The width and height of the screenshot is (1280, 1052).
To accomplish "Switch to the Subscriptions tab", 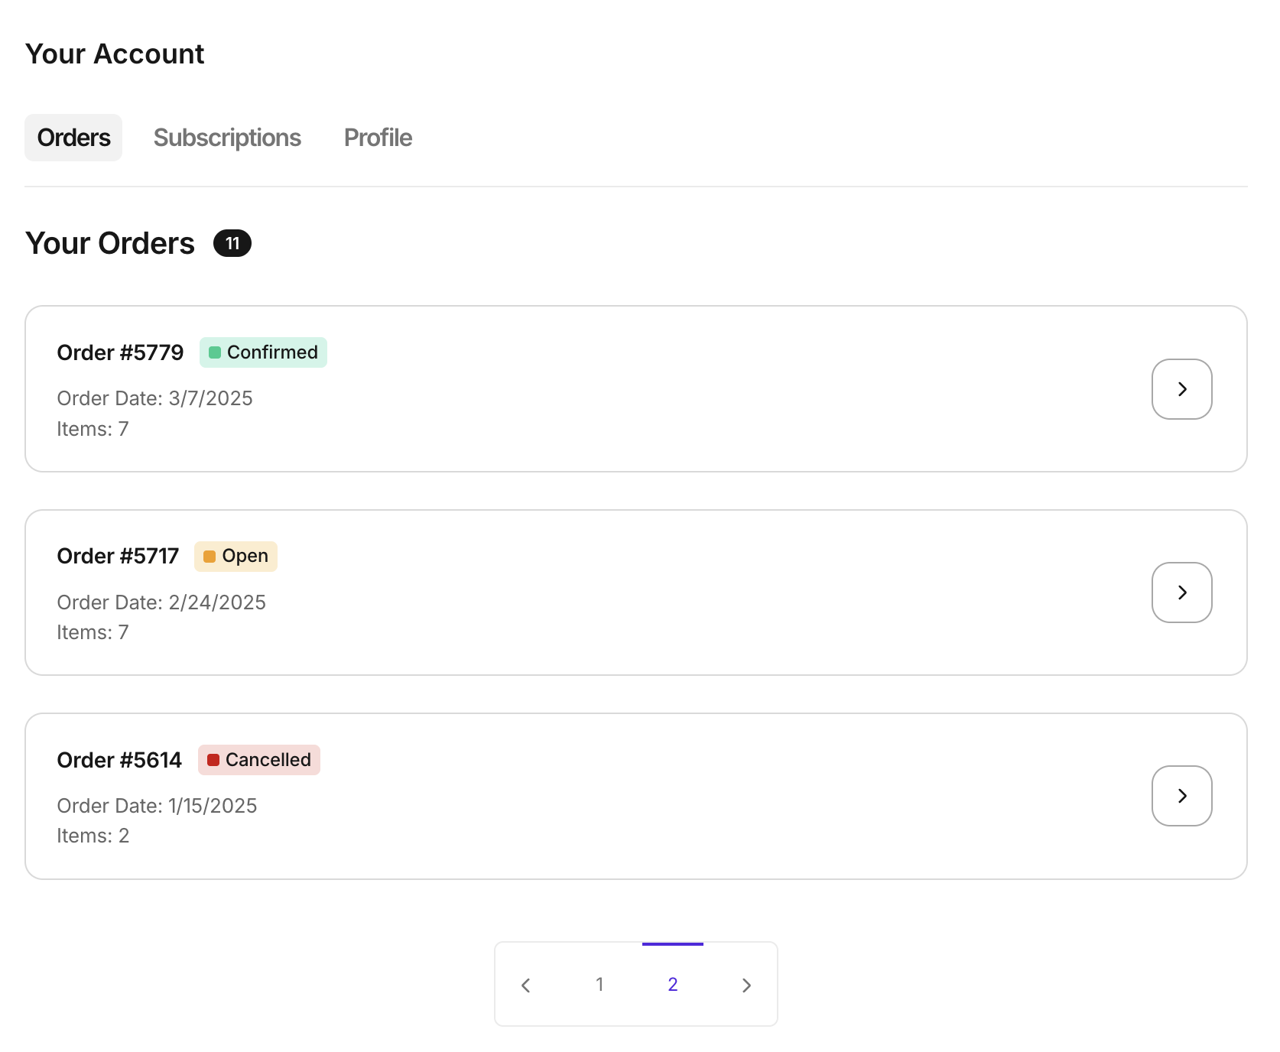I will click(227, 138).
